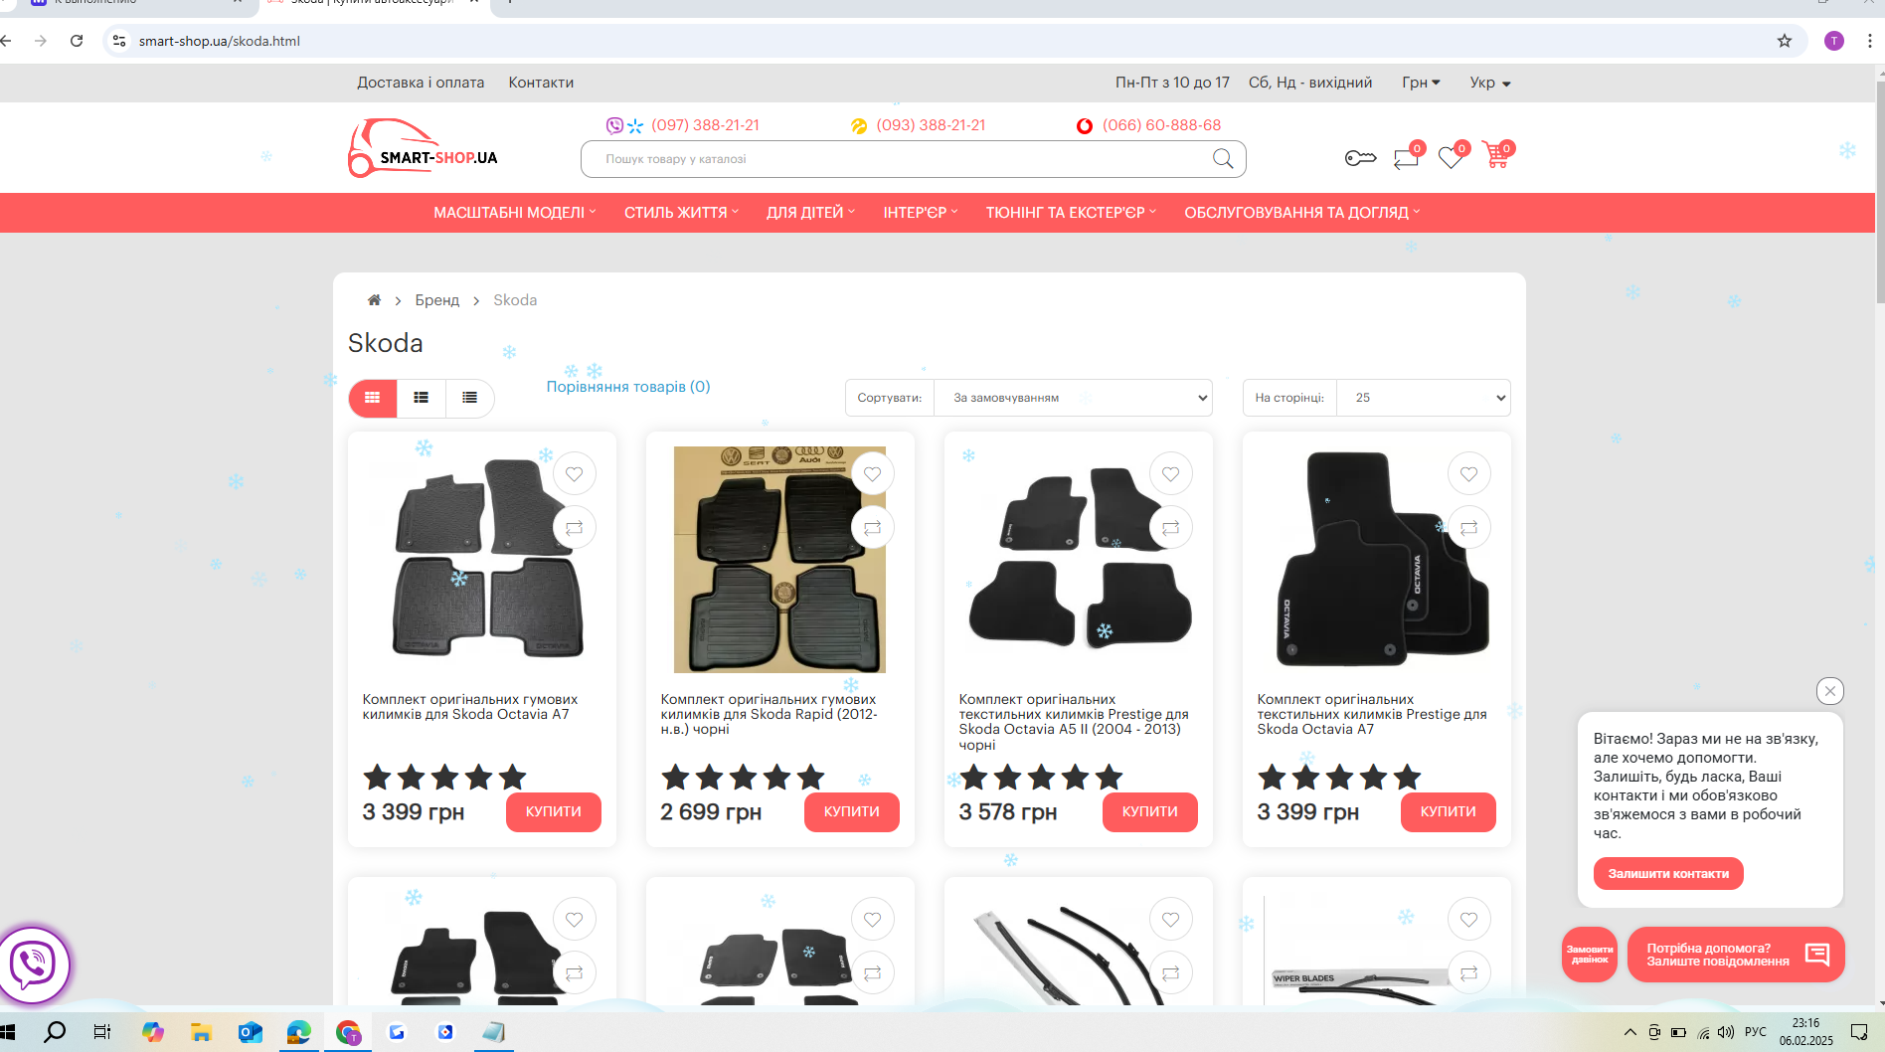Screen dimensions: 1885x1052
Task: Open File Explorer from the taskbar
Action: 202,1032
